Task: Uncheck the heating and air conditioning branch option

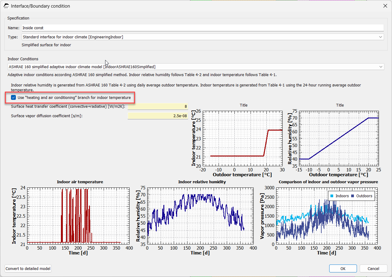Action: pos(13,97)
